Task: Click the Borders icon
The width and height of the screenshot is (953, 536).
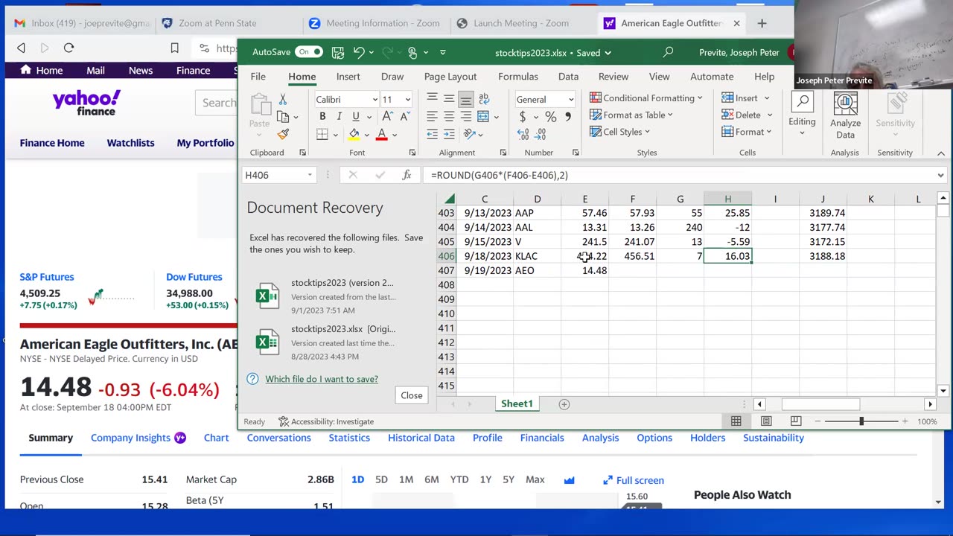Action: pos(322,135)
